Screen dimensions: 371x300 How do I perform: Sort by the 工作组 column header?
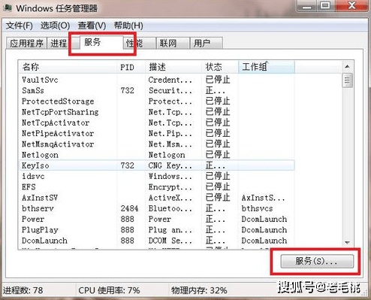click(x=267, y=67)
